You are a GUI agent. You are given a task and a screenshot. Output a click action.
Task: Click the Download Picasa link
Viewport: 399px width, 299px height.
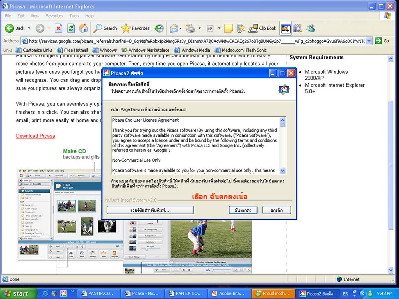click(35, 136)
